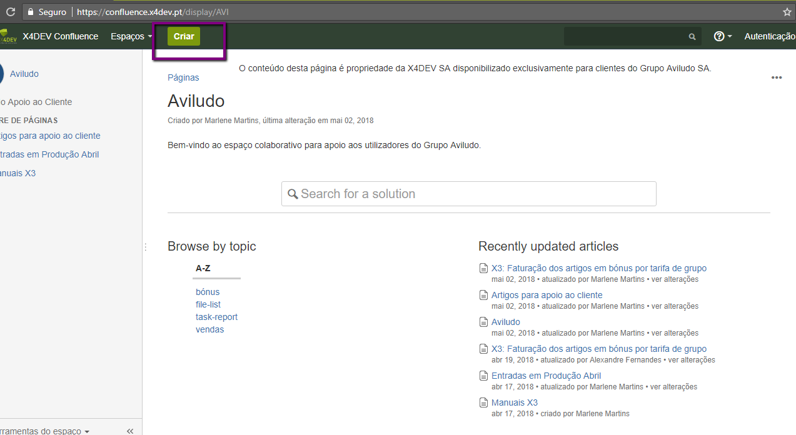Open the Autenticação menu
796x435 pixels.
pyautogui.click(x=770, y=36)
